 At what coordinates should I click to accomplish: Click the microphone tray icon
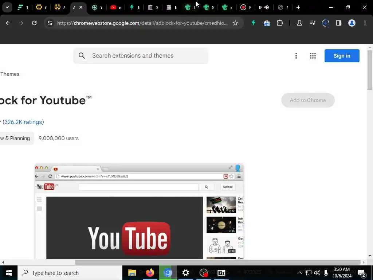click(x=326, y=273)
